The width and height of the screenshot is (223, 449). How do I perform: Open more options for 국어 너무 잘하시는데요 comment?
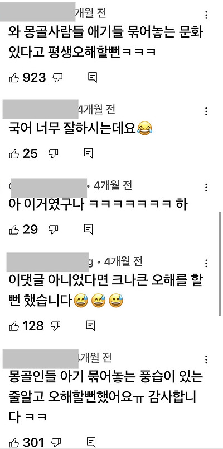click(206, 111)
